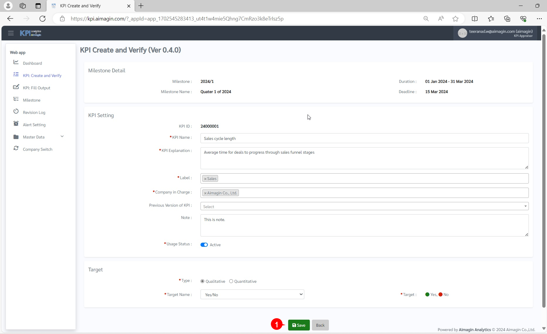This screenshot has height=334, width=547.
Task: Click the browser favorites star icon
Action: 455,19
